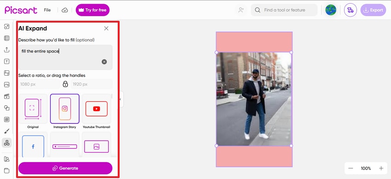391x179 pixels.
Task: Click the top-left image handle
Action: pyautogui.click(x=217, y=52)
